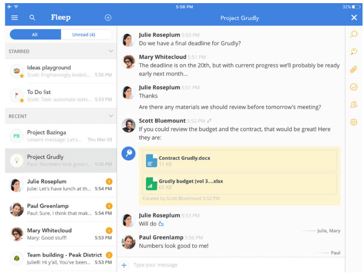Open Paul Greenlamp direct chat

(61, 209)
